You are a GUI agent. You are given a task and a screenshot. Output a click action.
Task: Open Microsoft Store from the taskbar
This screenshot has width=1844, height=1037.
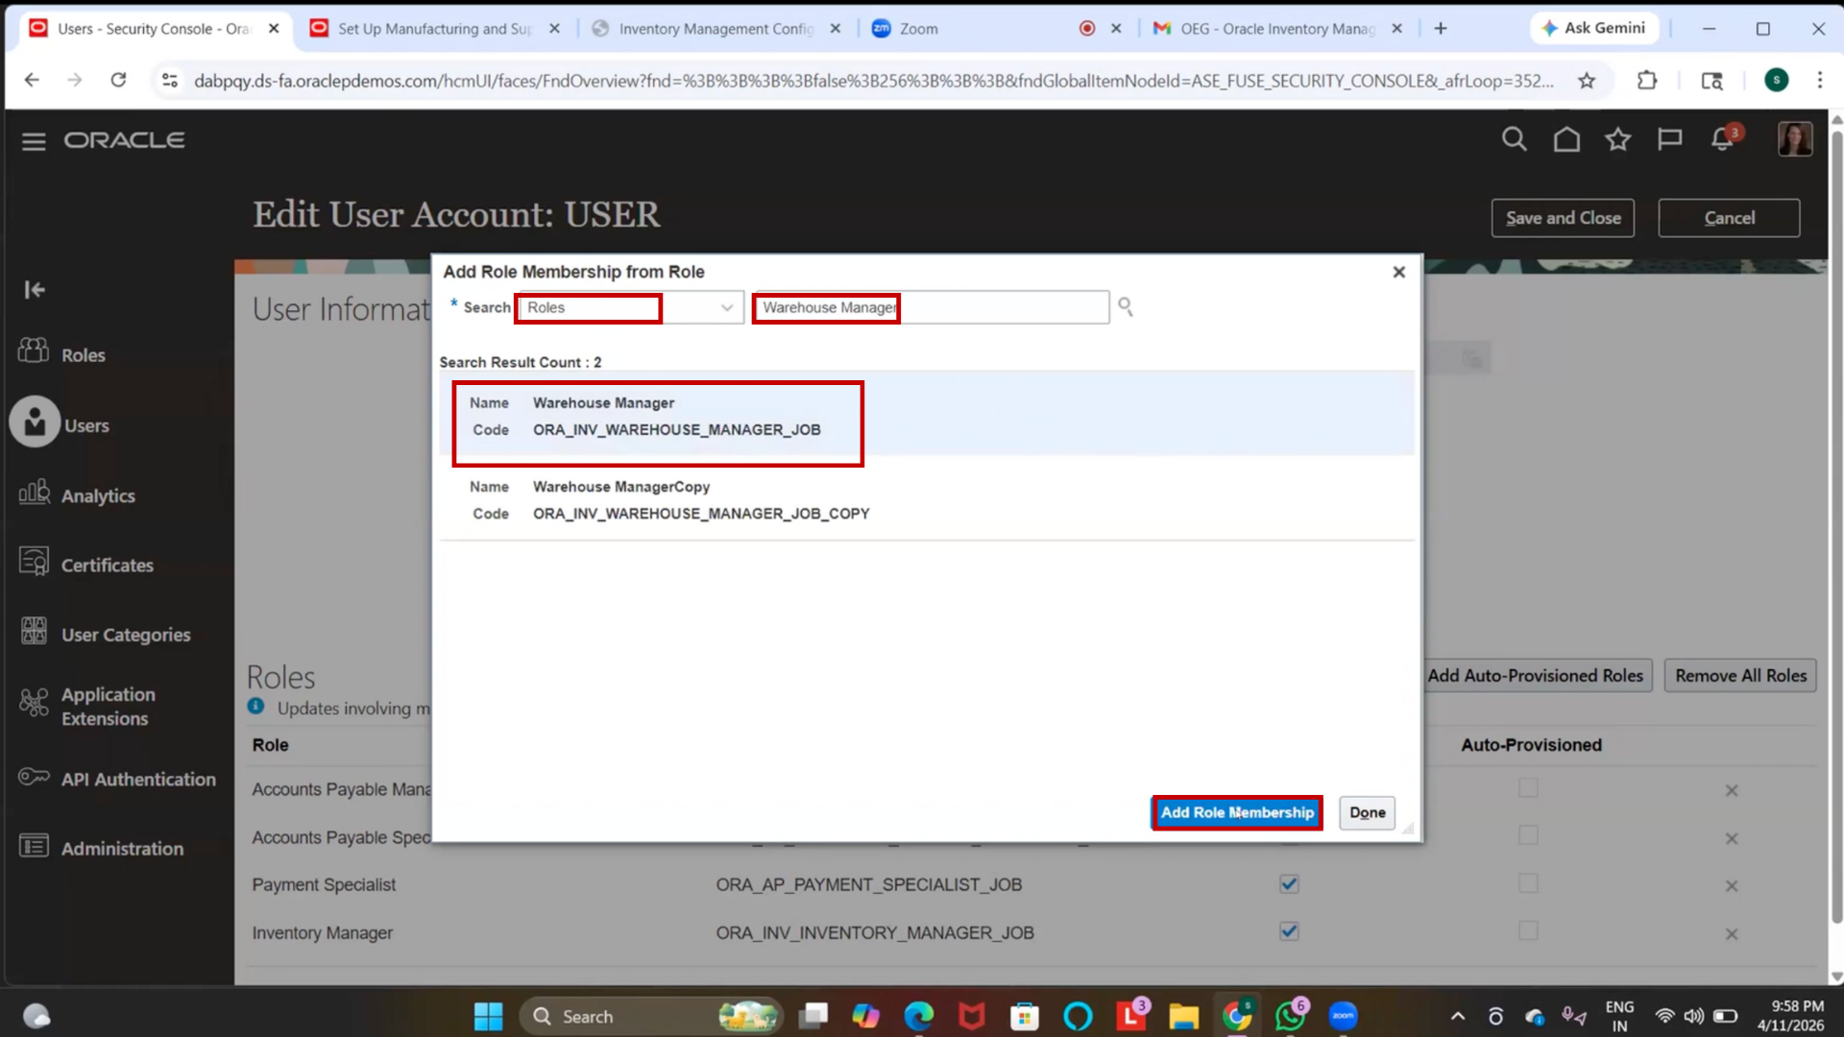1025,1016
